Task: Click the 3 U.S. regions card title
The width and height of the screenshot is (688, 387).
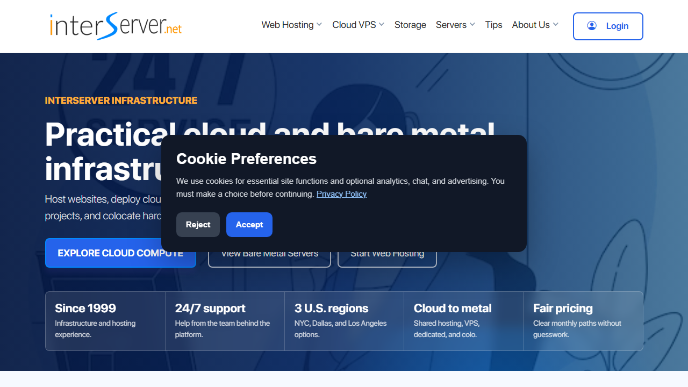Action: (331, 308)
